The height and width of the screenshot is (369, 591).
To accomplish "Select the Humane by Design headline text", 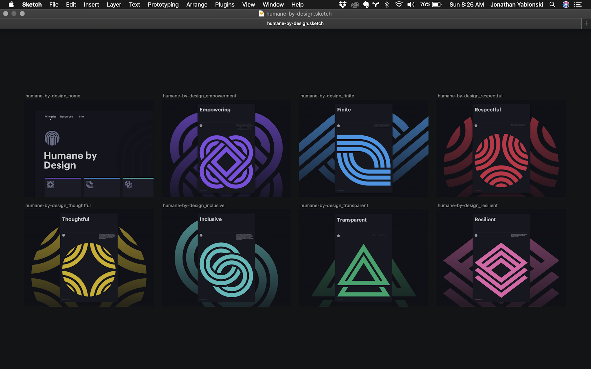I will pyautogui.click(x=70, y=160).
